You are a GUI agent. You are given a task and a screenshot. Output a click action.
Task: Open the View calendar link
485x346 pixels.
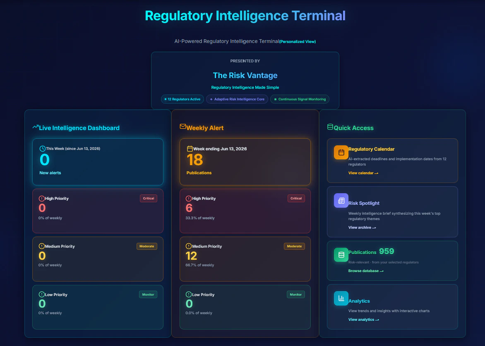tap(363, 173)
